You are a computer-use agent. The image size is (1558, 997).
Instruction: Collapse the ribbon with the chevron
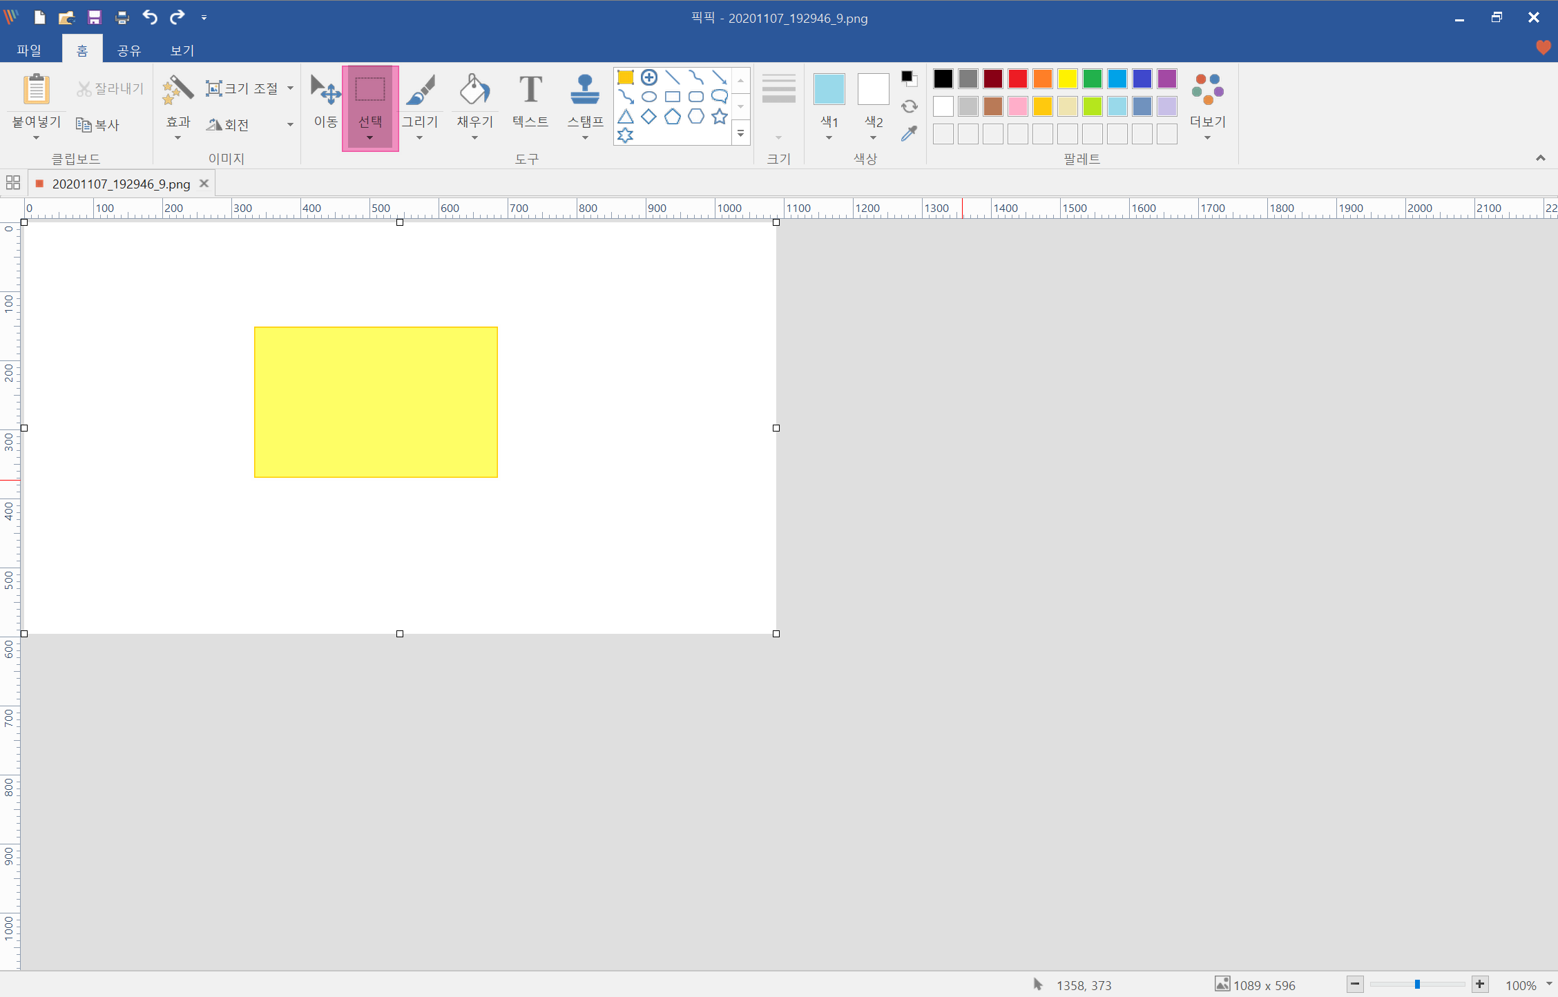1540,158
